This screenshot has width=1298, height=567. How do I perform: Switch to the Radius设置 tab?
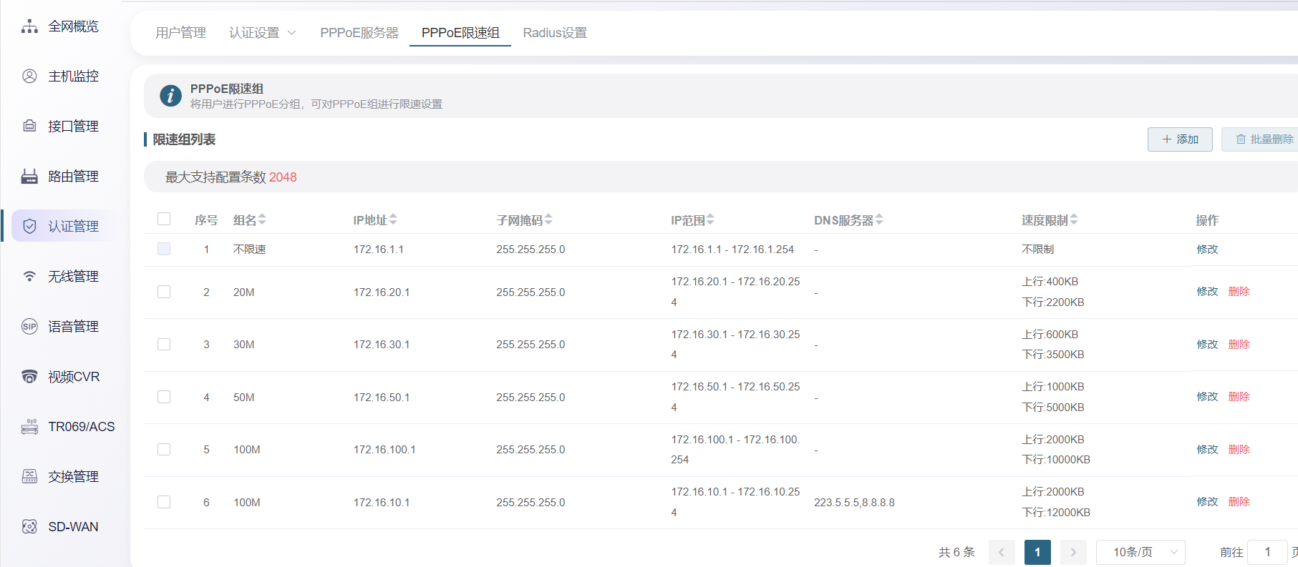554,33
